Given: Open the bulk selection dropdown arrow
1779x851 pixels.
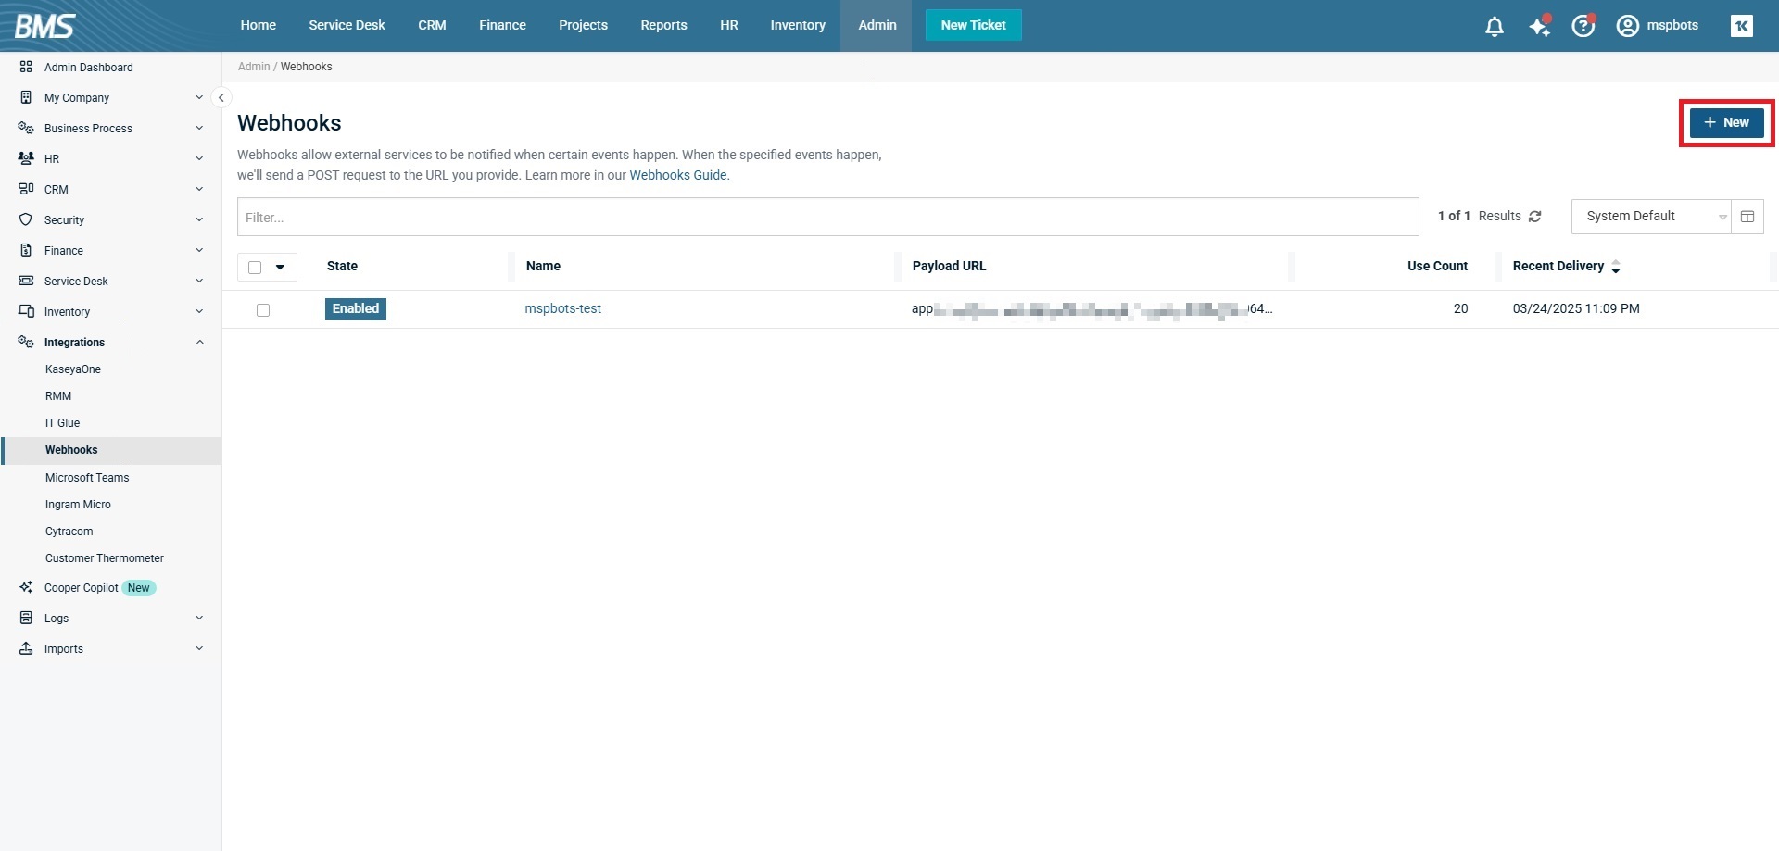Looking at the screenshot, I should pyautogui.click(x=280, y=268).
